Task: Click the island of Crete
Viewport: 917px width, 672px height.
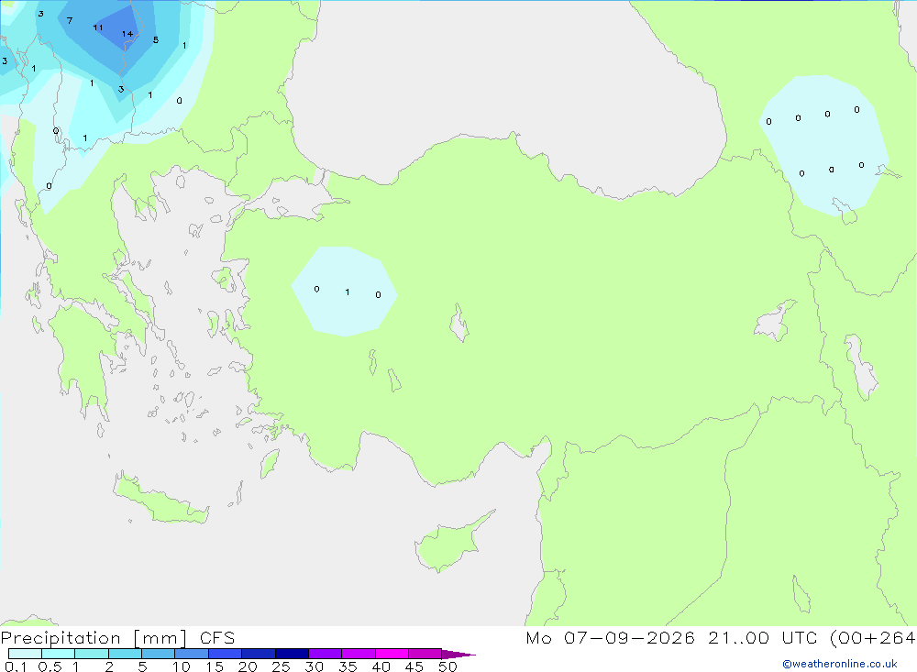Action: [x=161, y=501]
